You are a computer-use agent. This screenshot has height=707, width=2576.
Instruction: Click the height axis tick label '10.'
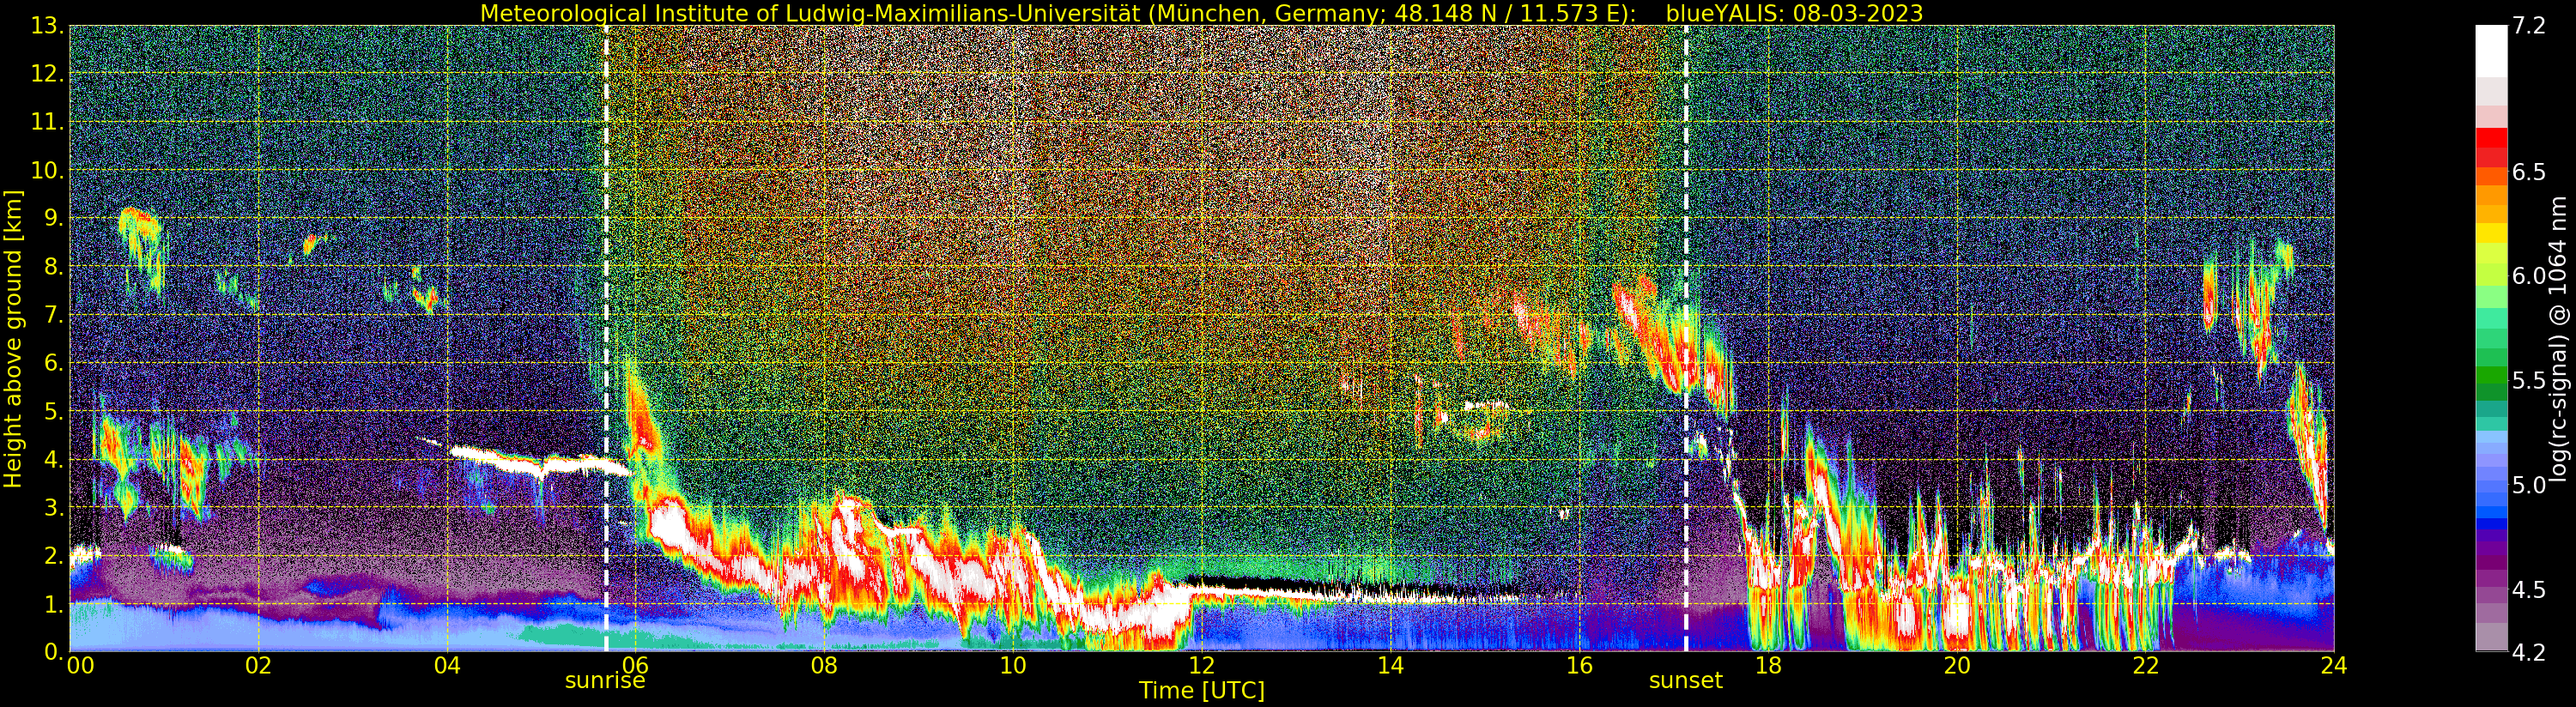coord(47,170)
